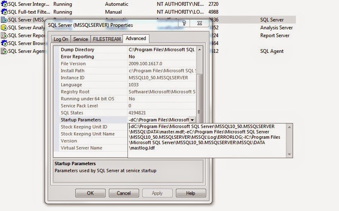Select the Install Path property row

(x=127, y=71)
